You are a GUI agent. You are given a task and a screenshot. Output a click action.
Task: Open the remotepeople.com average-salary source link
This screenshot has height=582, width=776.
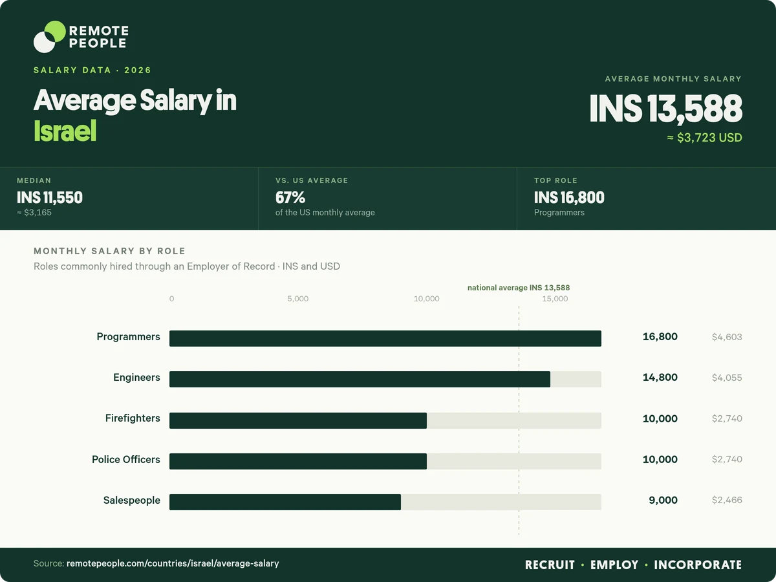173,564
